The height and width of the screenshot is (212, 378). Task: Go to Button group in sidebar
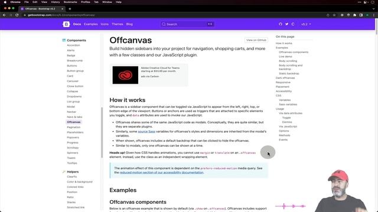(75, 71)
